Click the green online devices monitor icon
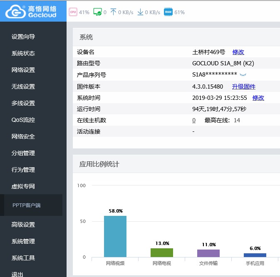The image size is (280, 277). [x=97, y=12]
